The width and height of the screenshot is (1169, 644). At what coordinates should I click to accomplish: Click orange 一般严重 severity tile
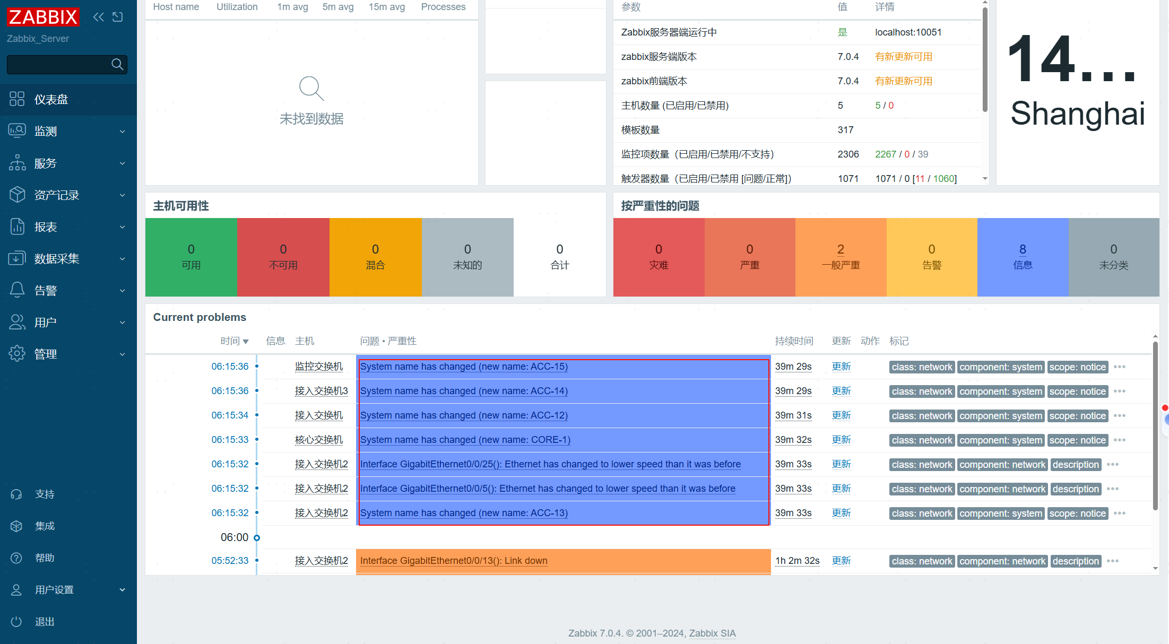pyautogui.click(x=841, y=257)
